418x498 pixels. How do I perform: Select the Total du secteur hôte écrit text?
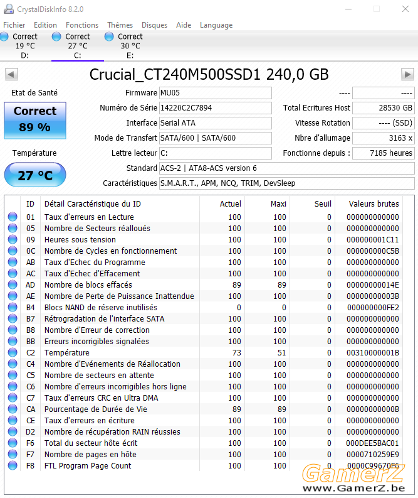[x=91, y=443]
